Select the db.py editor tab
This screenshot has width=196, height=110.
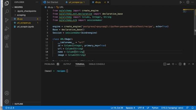tap(98, 2)
